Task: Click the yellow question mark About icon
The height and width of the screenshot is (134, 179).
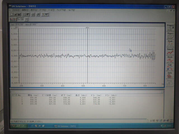Action: [43, 14]
